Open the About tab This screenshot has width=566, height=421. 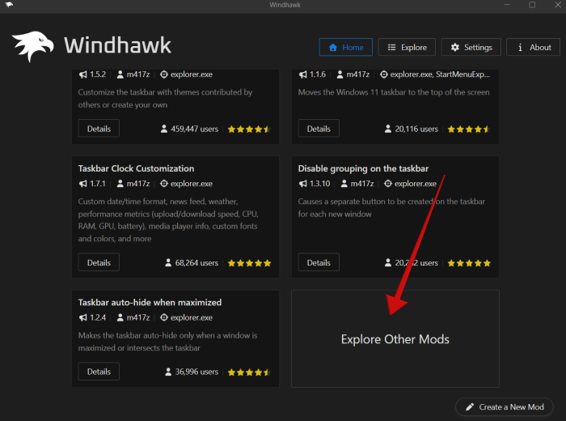(533, 47)
